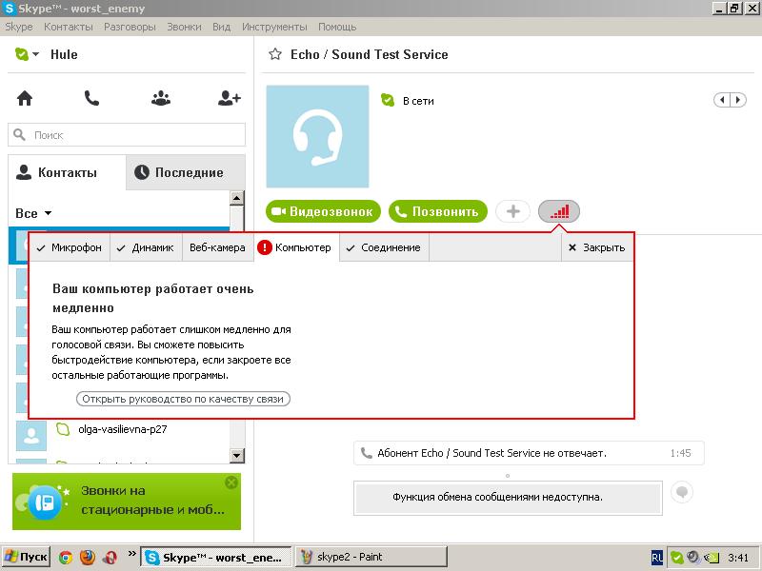Call Echo with the Позвонить button

coord(438,211)
